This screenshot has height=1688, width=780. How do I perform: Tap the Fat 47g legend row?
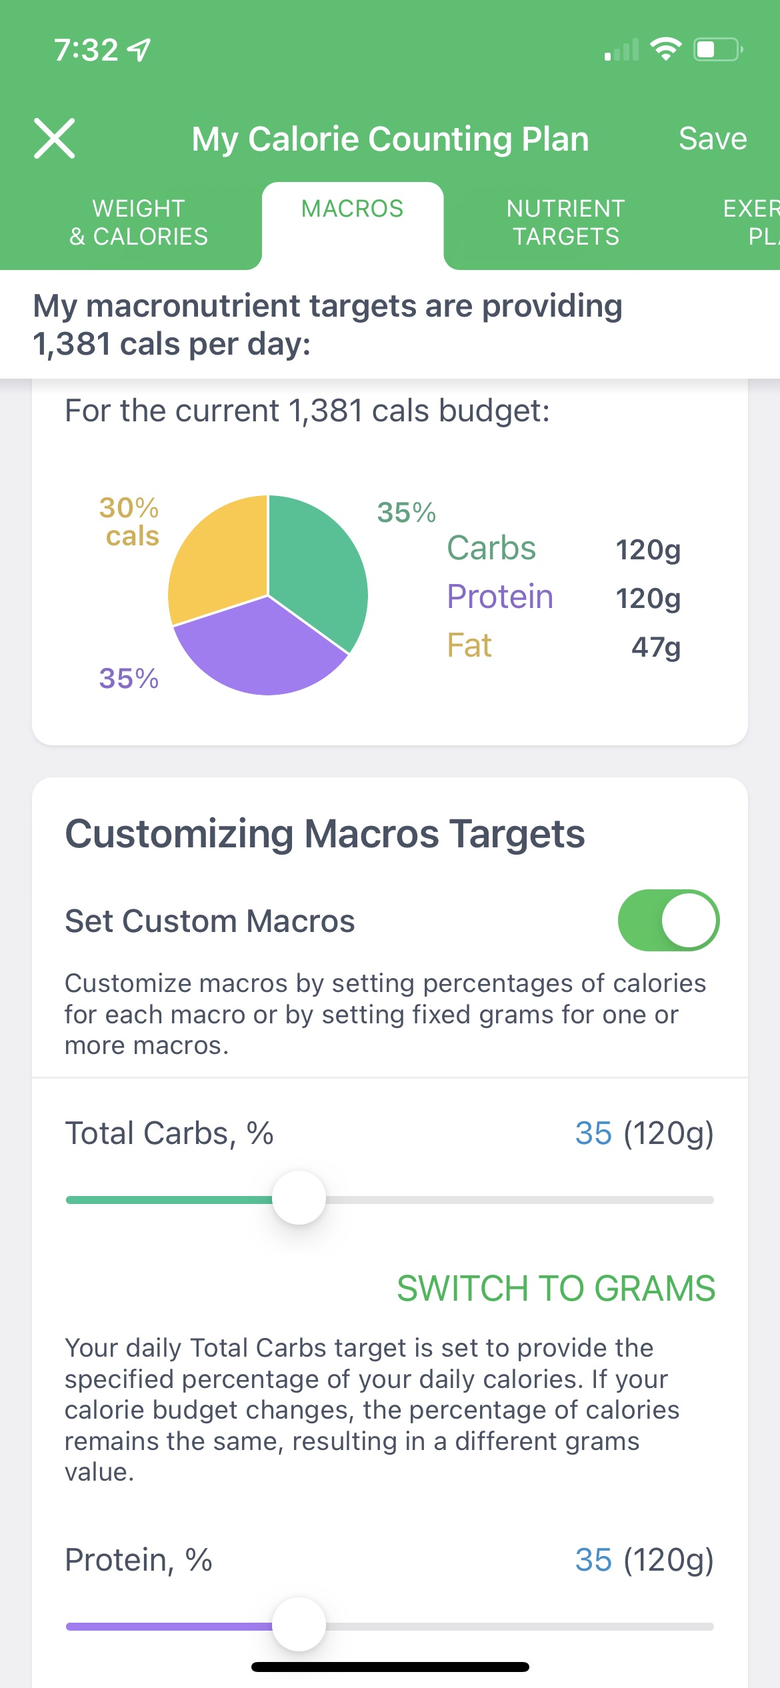[563, 646]
